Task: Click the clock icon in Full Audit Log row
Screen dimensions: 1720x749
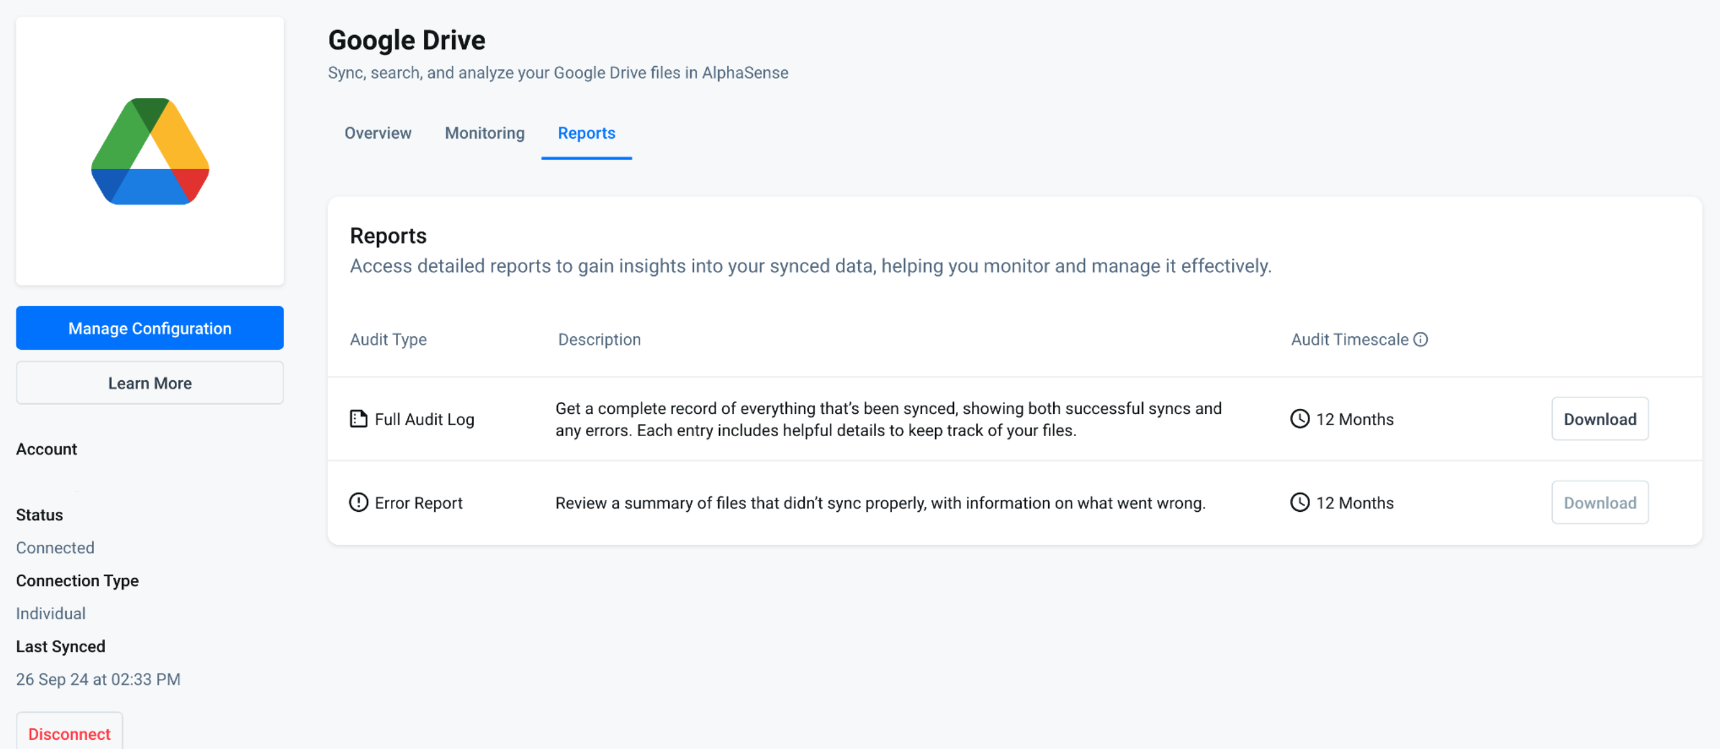Action: pos(1299,419)
